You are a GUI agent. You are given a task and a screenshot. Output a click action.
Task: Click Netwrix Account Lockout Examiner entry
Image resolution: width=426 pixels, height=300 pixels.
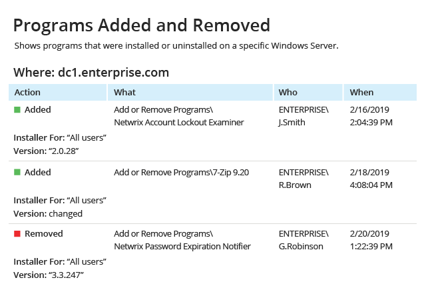(x=179, y=123)
